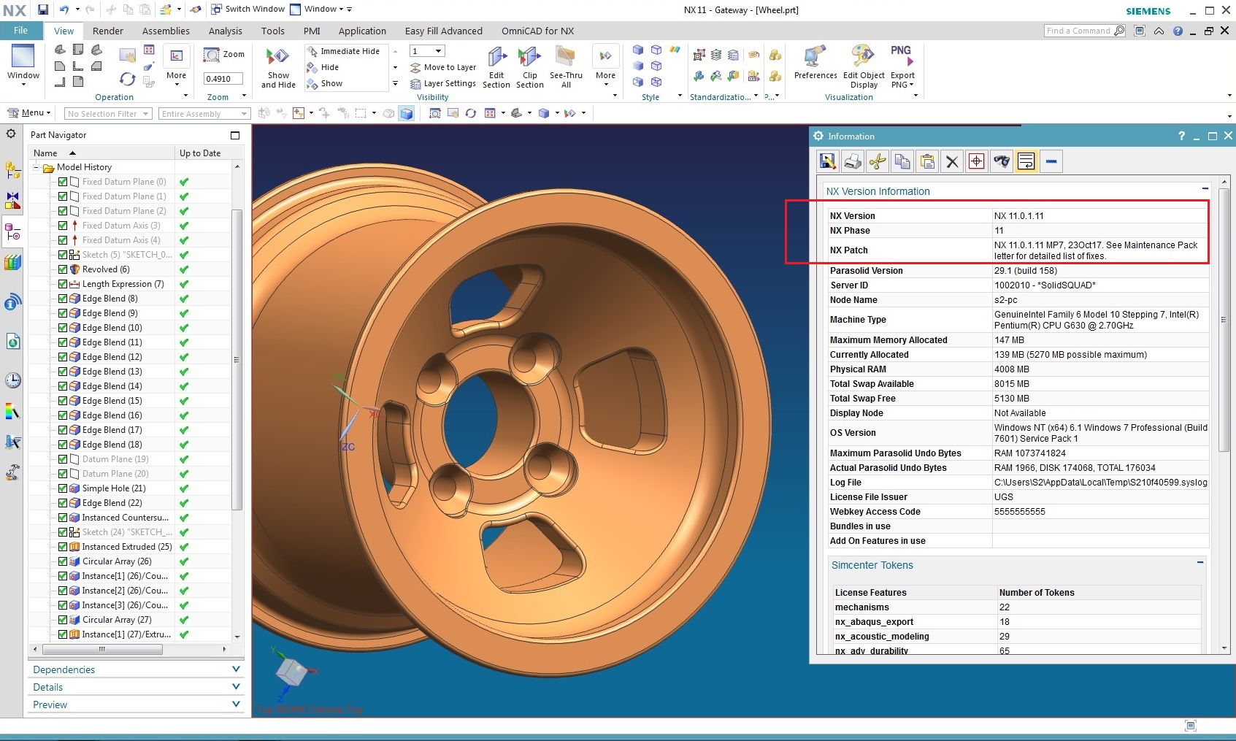Image resolution: width=1236 pixels, height=741 pixels.
Task: Switch to the Assemblies tab
Action: tap(166, 31)
